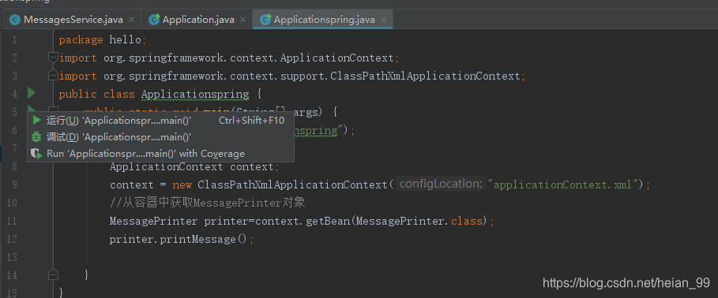
Task: Click the getBean method call on line 11
Action: pyautogui.click(x=328, y=222)
